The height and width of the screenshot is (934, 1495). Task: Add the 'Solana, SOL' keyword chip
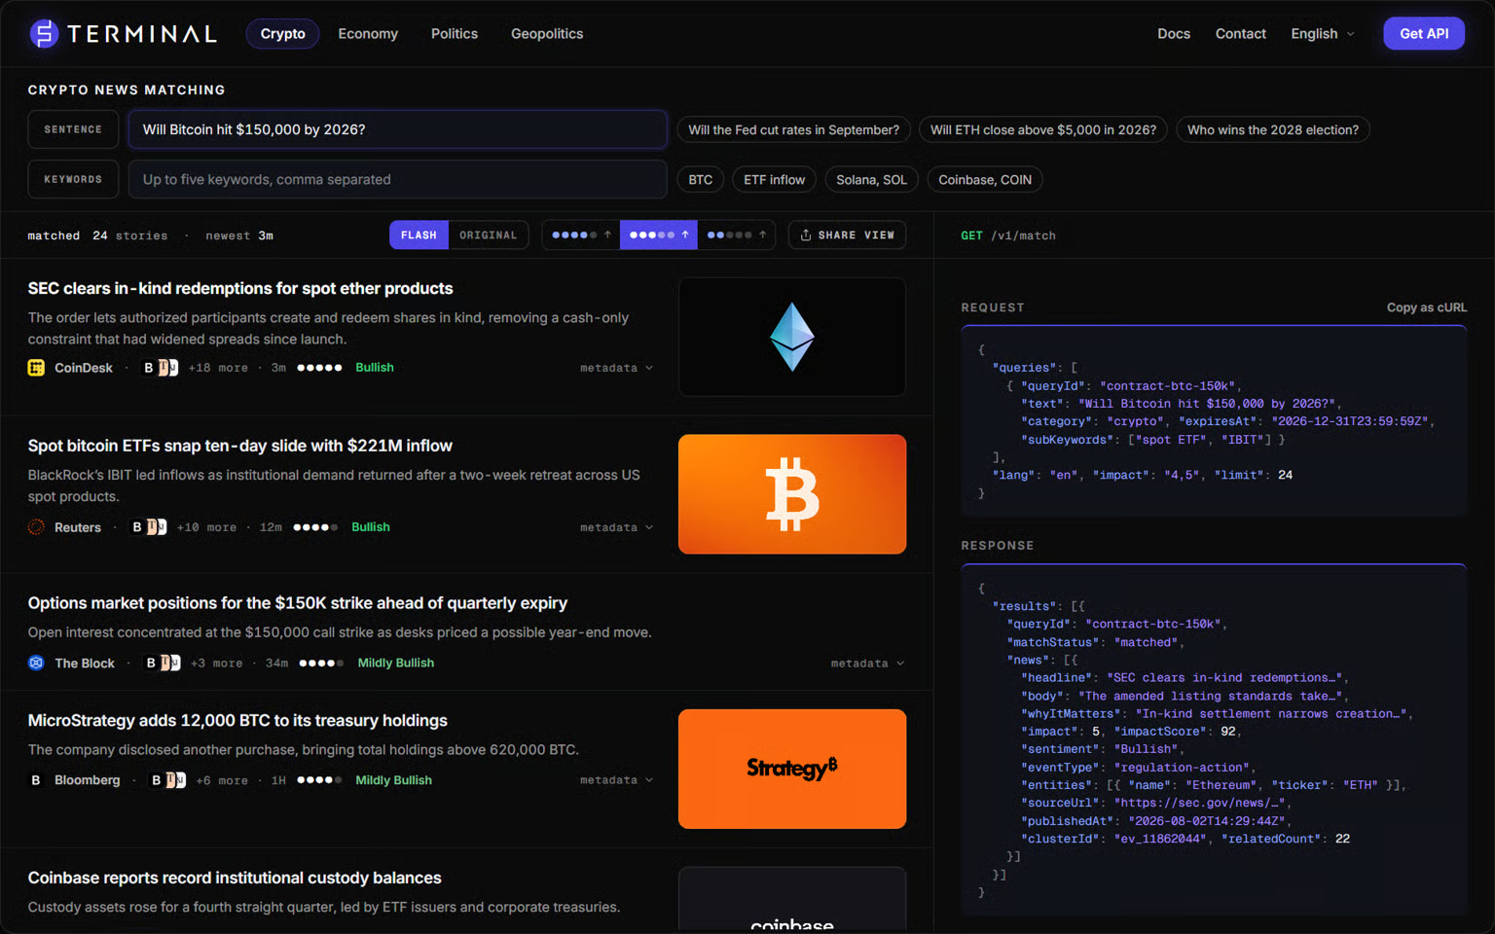(871, 180)
